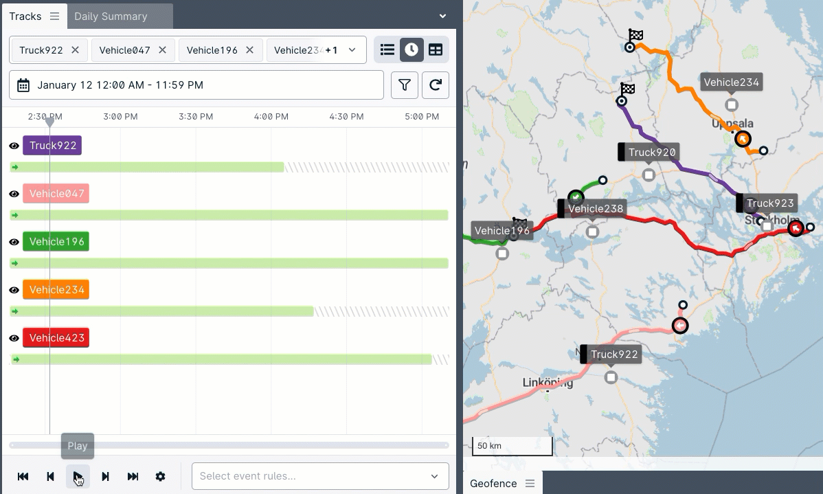Switch to the timeline clock view

pyautogui.click(x=411, y=49)
